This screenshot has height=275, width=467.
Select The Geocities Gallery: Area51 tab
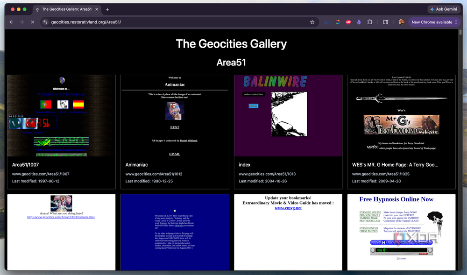pos(66,9)
